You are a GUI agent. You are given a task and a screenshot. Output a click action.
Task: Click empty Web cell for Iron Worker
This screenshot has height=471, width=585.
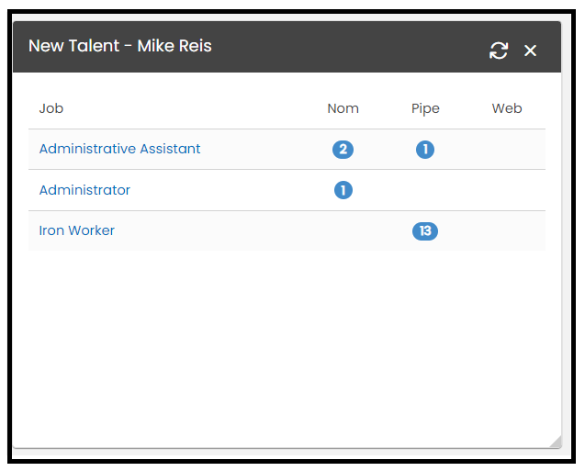[507, 230]
